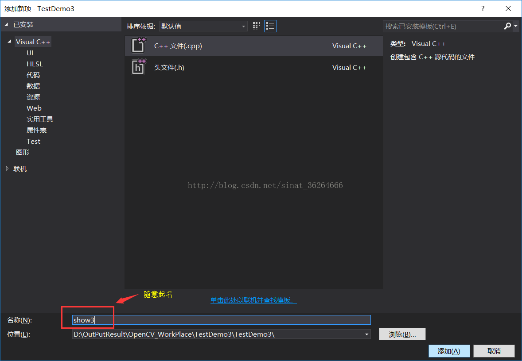The height and width of the screenshot is (361, 522).
Task: Collapse the Visual C++ tree node
Action: point(9,42)
